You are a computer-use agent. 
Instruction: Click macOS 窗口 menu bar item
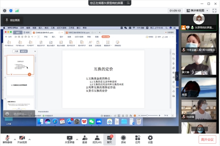click(79, 28)
